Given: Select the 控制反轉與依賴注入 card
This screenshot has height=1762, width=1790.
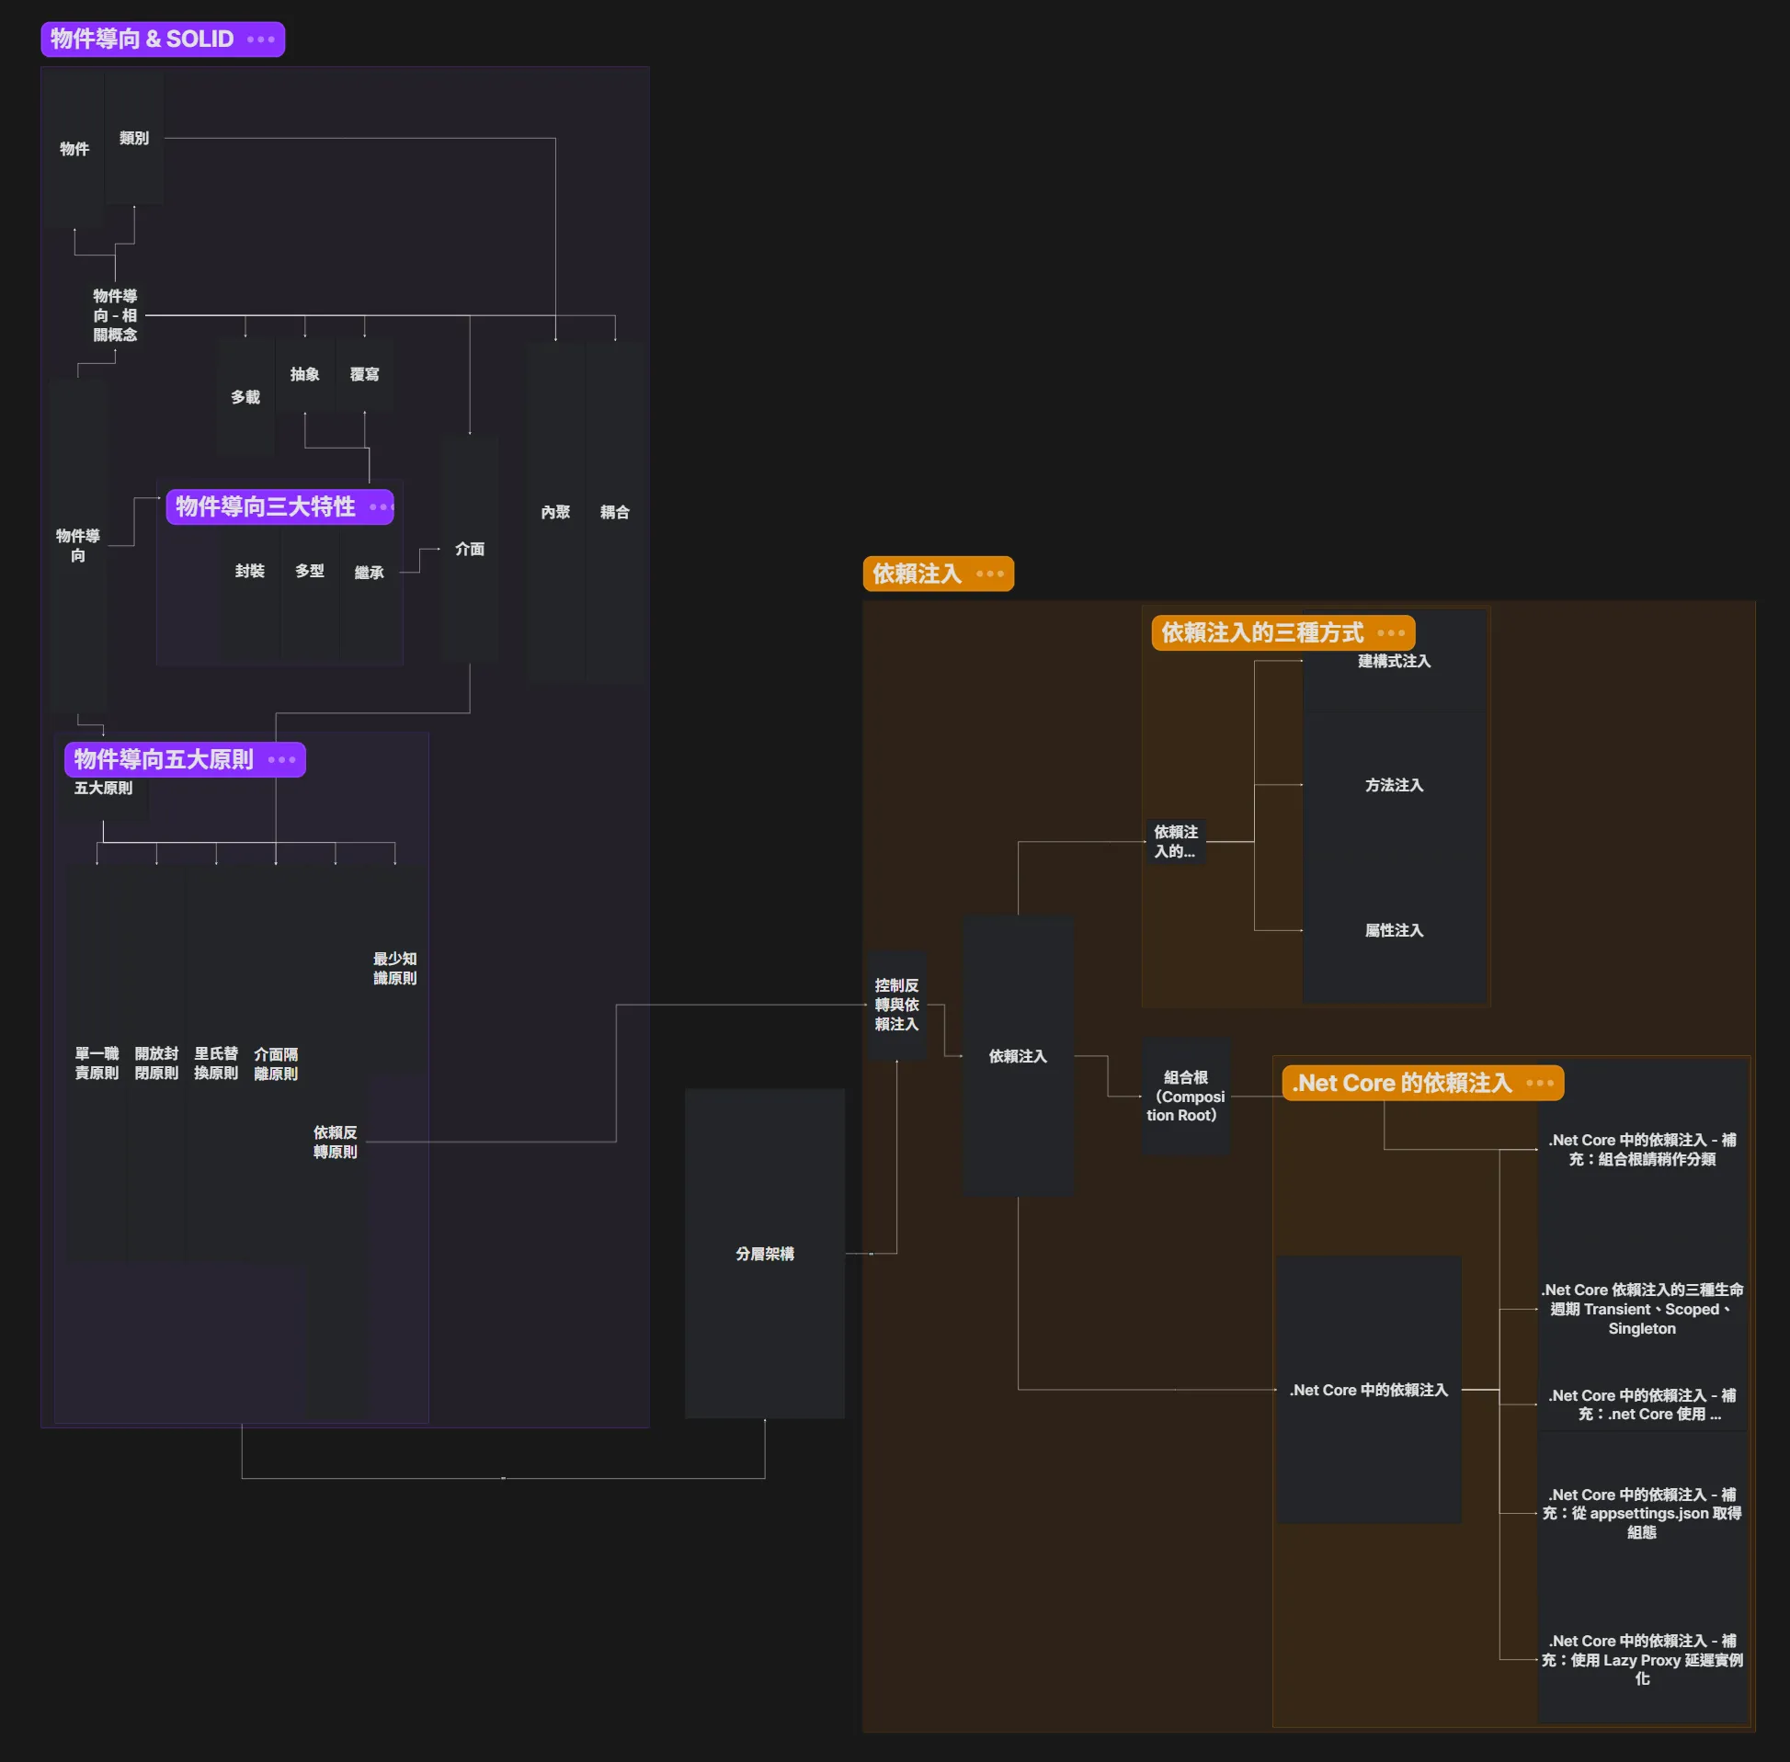Looking at the screenshot, I should point(896,1005).
